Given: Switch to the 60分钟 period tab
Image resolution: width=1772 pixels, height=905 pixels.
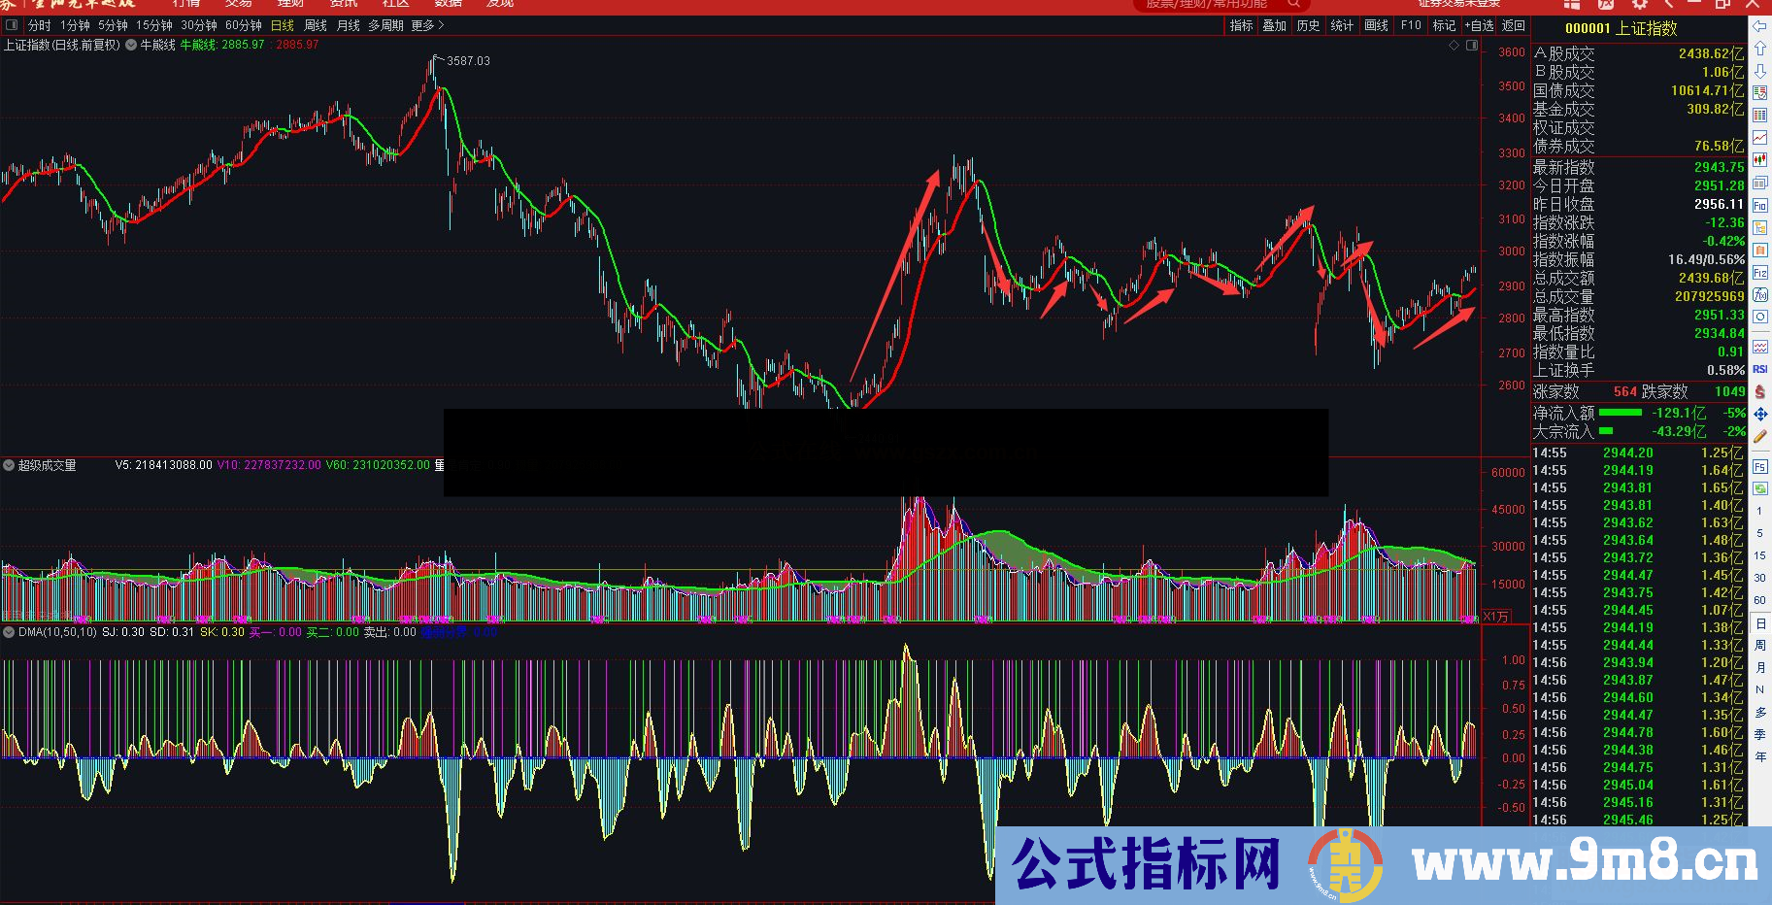Looking at the screenshot, I should (x=244, y=26).
